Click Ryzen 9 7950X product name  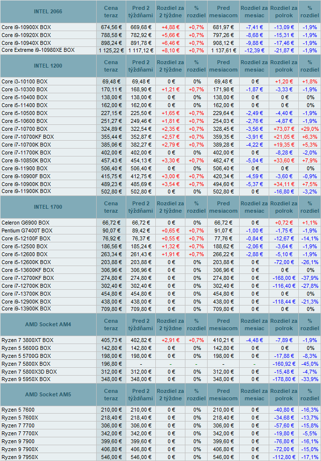pos(20,458)
